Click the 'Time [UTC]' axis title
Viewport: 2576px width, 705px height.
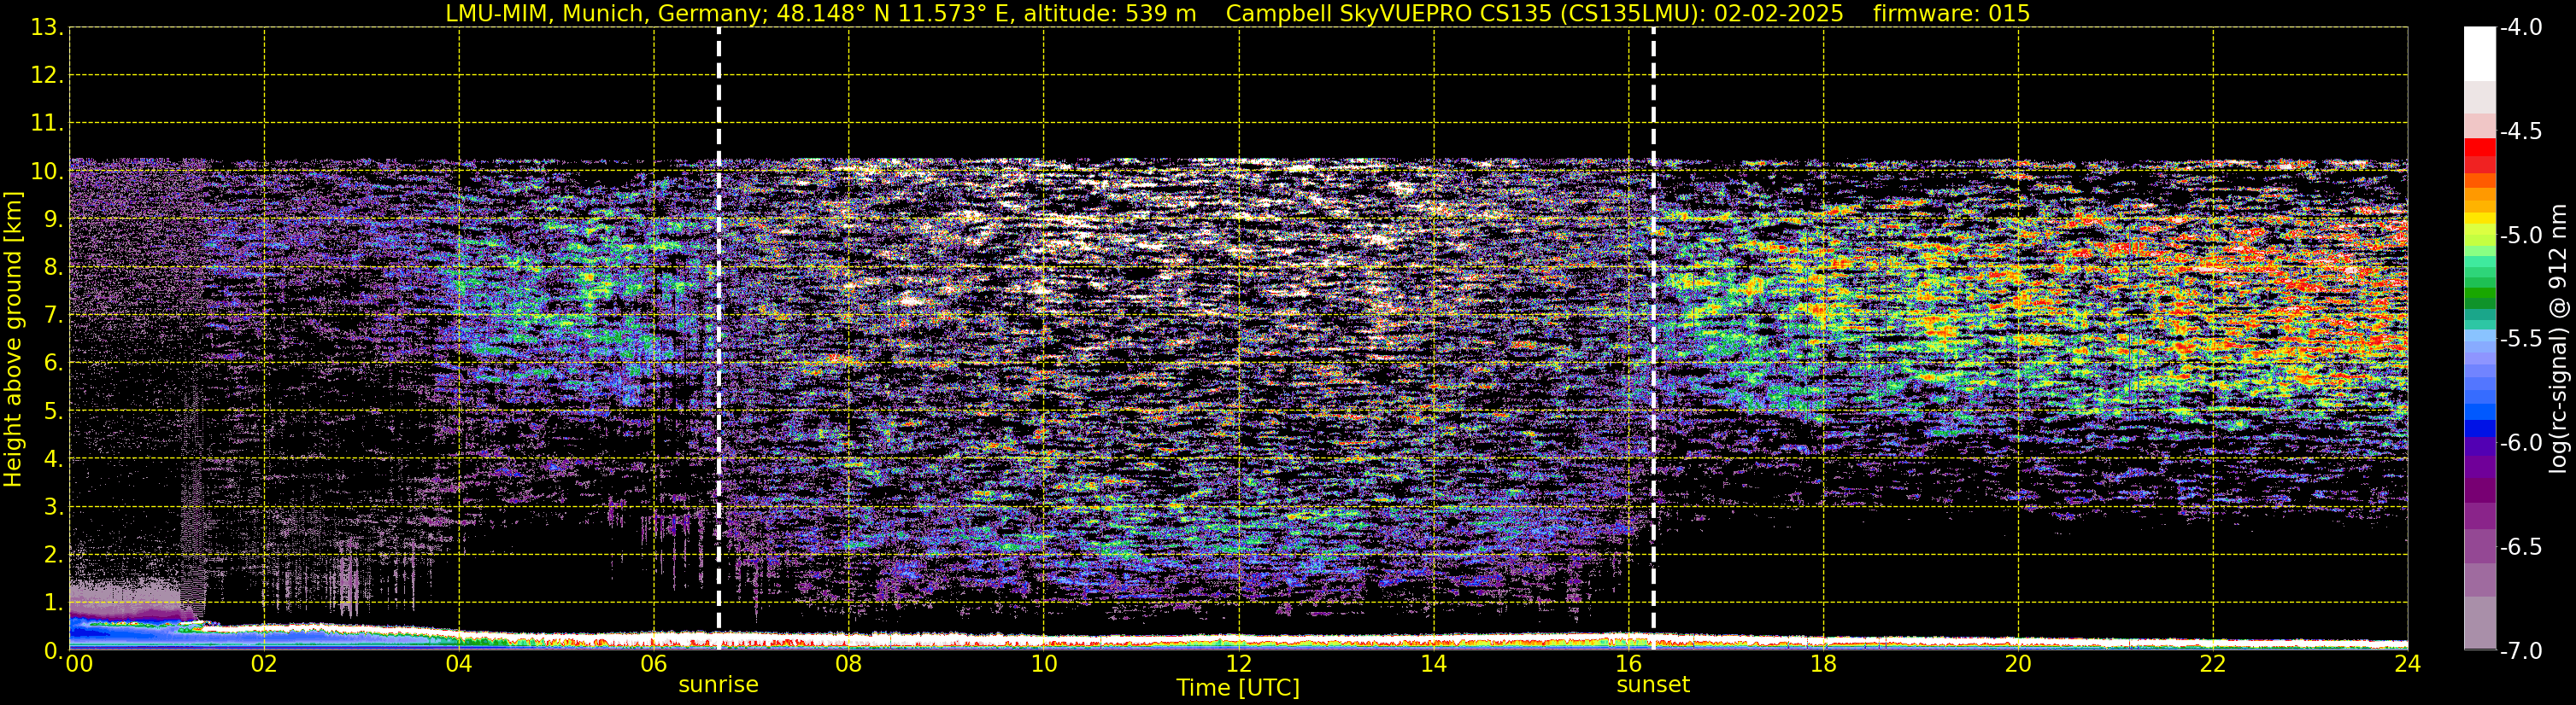click(1238, 688)
